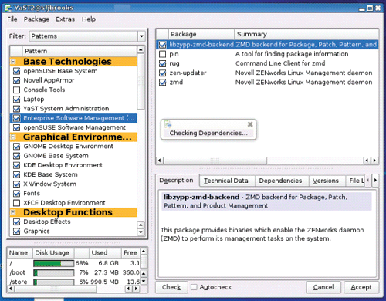Screen dimensions: 386x301
Task: Click package list scroll left arrow
Action: pyautogui.click(x=160, y=161)
